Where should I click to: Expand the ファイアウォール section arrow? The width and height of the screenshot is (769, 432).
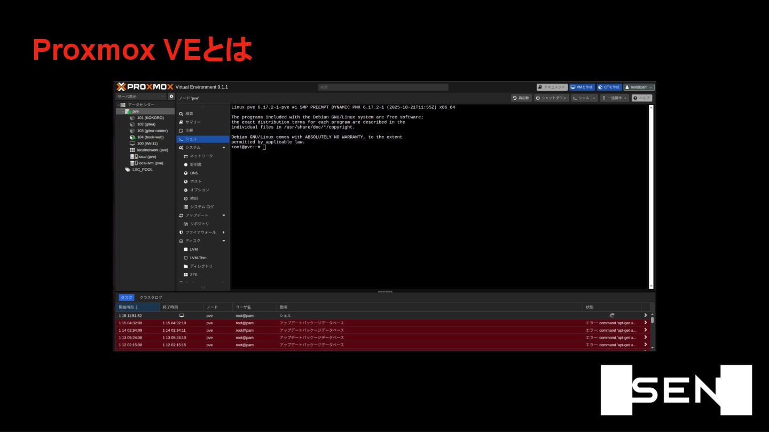click(224, 233)
